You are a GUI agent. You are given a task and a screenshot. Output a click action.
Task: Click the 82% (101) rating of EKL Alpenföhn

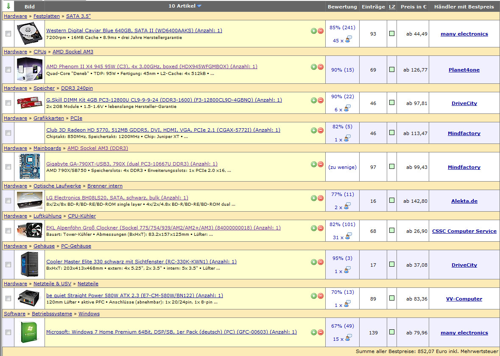point(342,224)
